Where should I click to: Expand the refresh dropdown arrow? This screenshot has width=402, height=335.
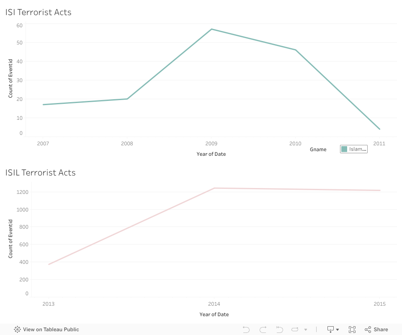306,330
